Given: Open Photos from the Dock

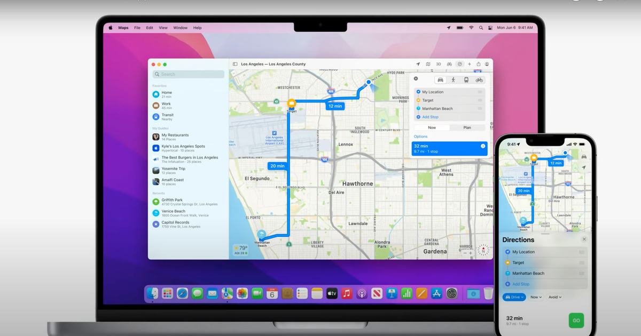Looking at the screenshot, I should [242, 293].
